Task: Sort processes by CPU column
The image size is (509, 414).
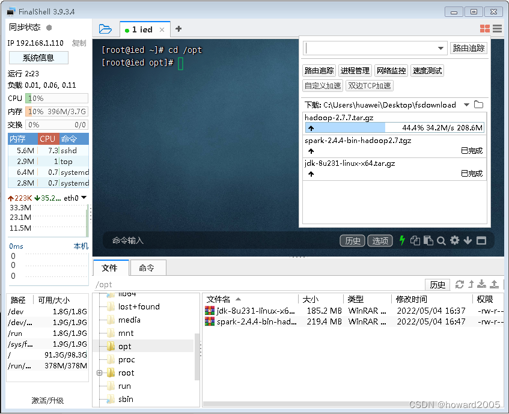Action: tap(48, 139)
